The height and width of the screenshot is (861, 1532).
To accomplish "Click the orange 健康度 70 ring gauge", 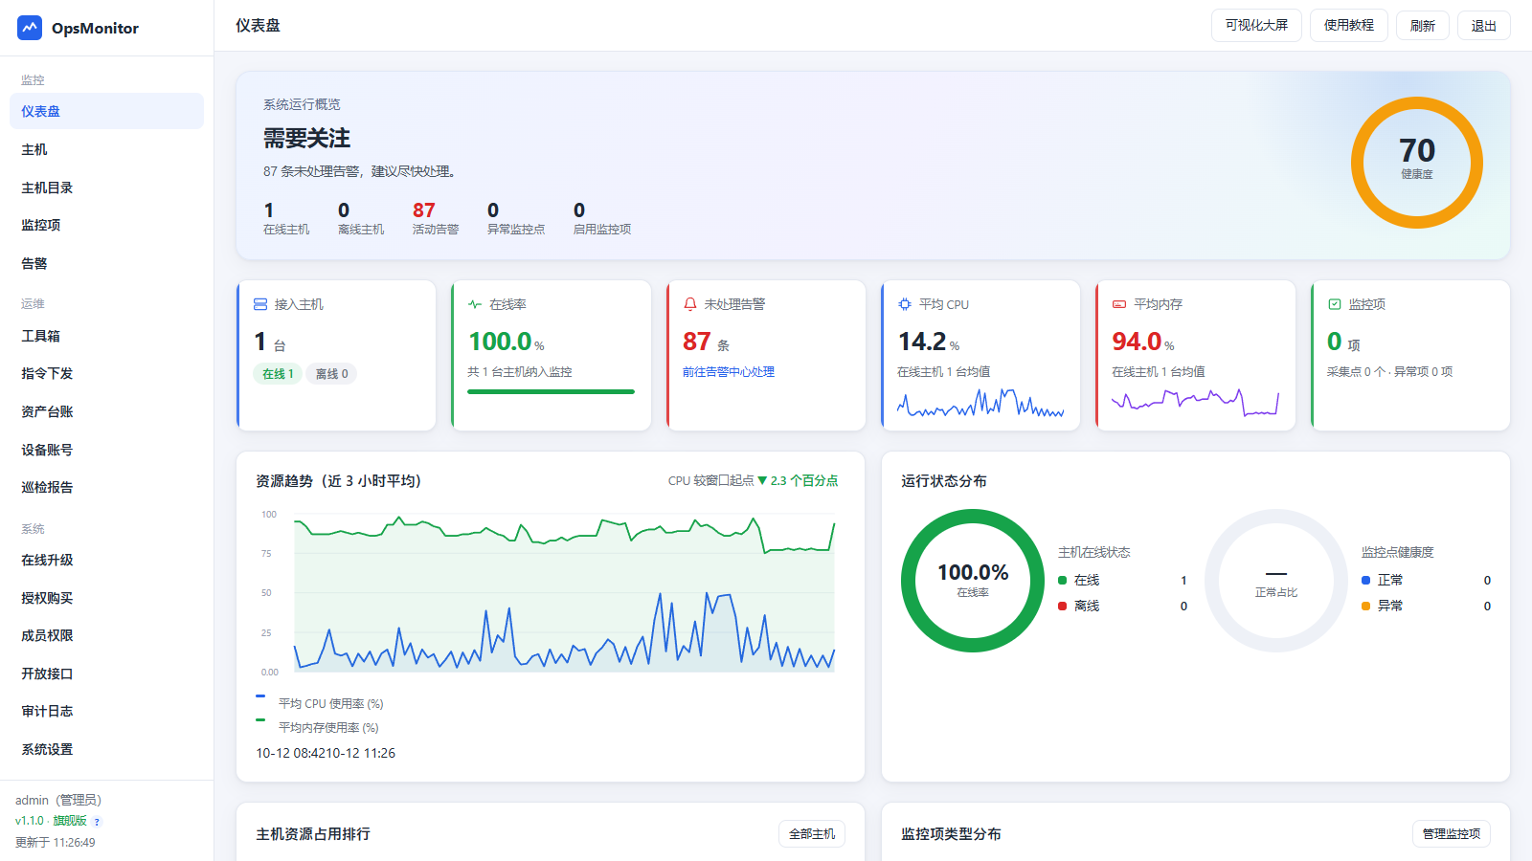I will [x=1417, y=163].
